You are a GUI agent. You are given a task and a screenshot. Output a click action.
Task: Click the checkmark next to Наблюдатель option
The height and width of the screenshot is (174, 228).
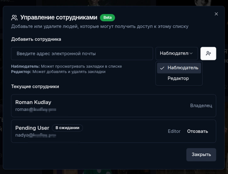[x=162, y=68]
